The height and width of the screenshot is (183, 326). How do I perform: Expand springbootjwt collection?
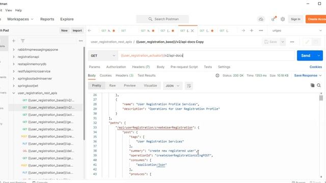tap(14, 86)
